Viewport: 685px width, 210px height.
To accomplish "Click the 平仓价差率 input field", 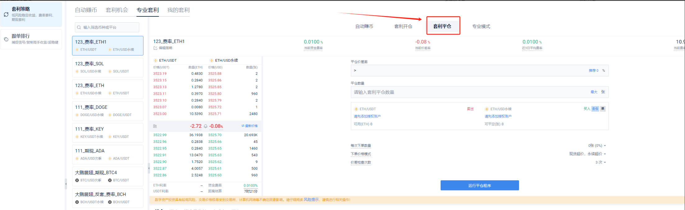I will (x=480, y=71).
